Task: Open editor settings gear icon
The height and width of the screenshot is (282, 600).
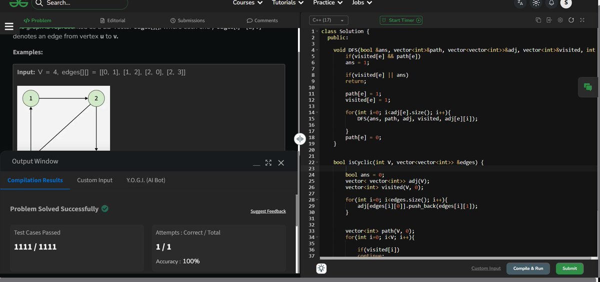Action: click(x=560, y=20)
